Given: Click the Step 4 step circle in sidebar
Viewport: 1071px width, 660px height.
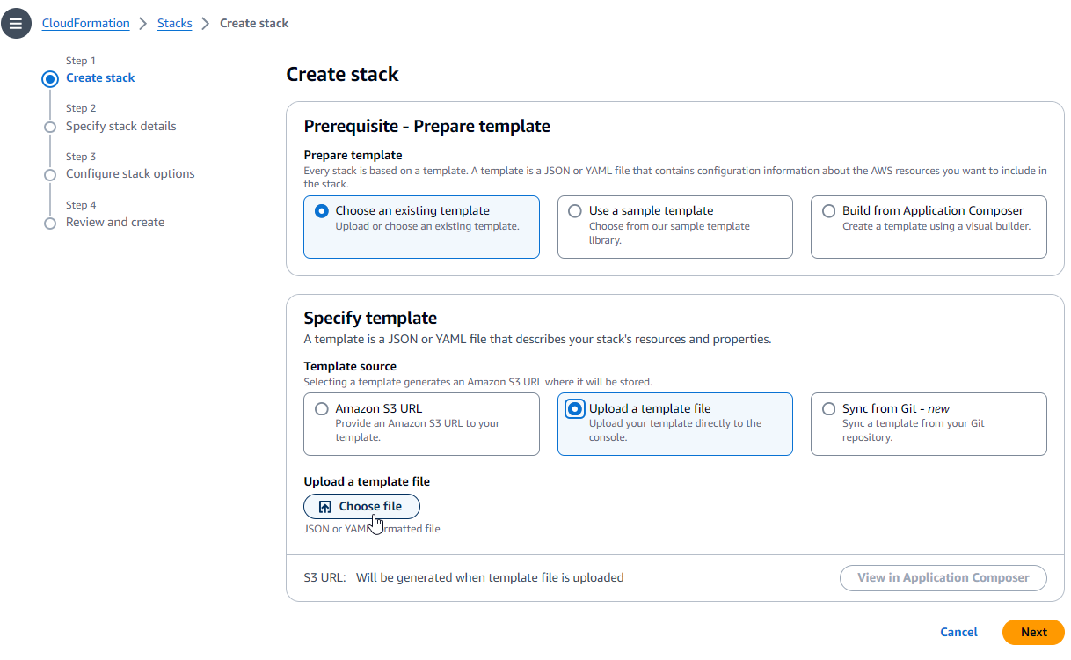Looking at the screenshot, I should 50,223.
